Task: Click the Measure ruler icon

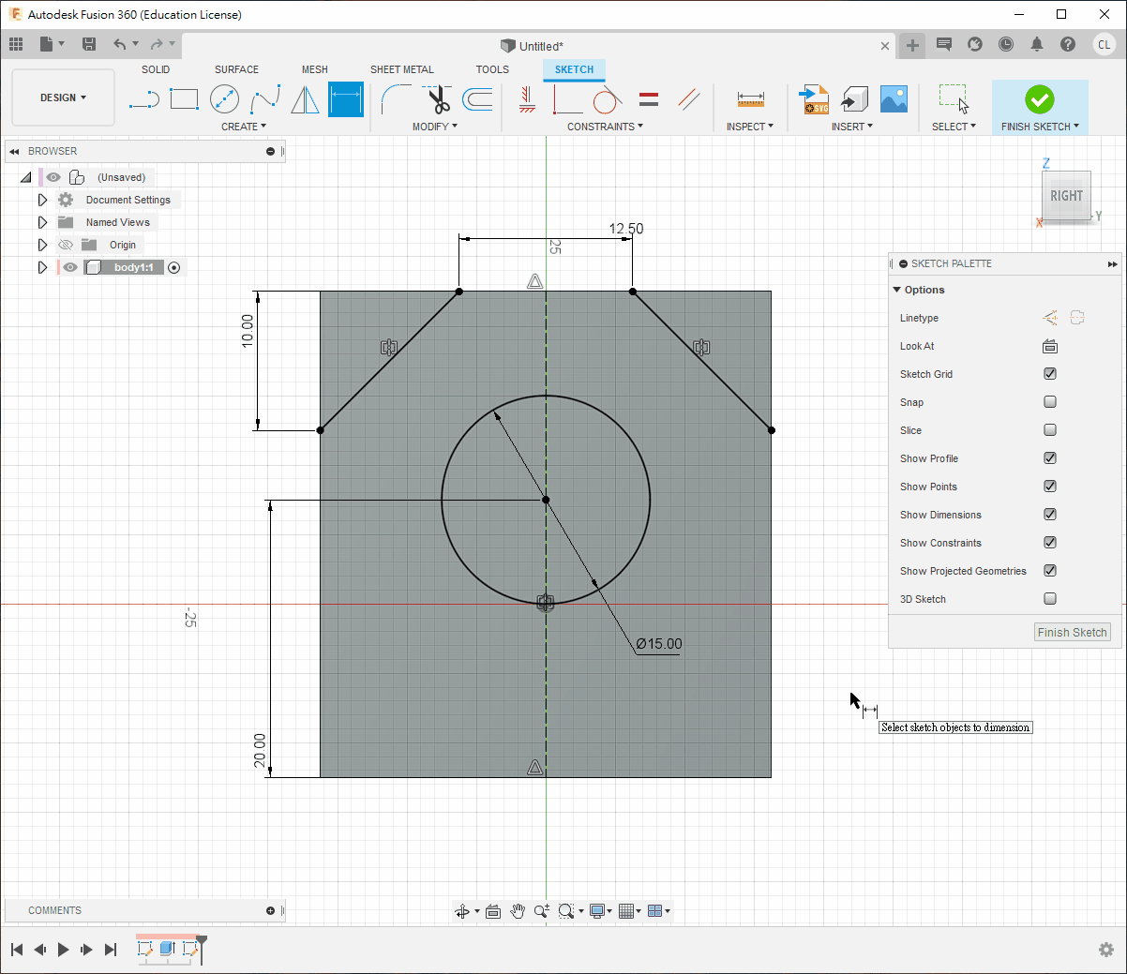Action: [750, 99]
